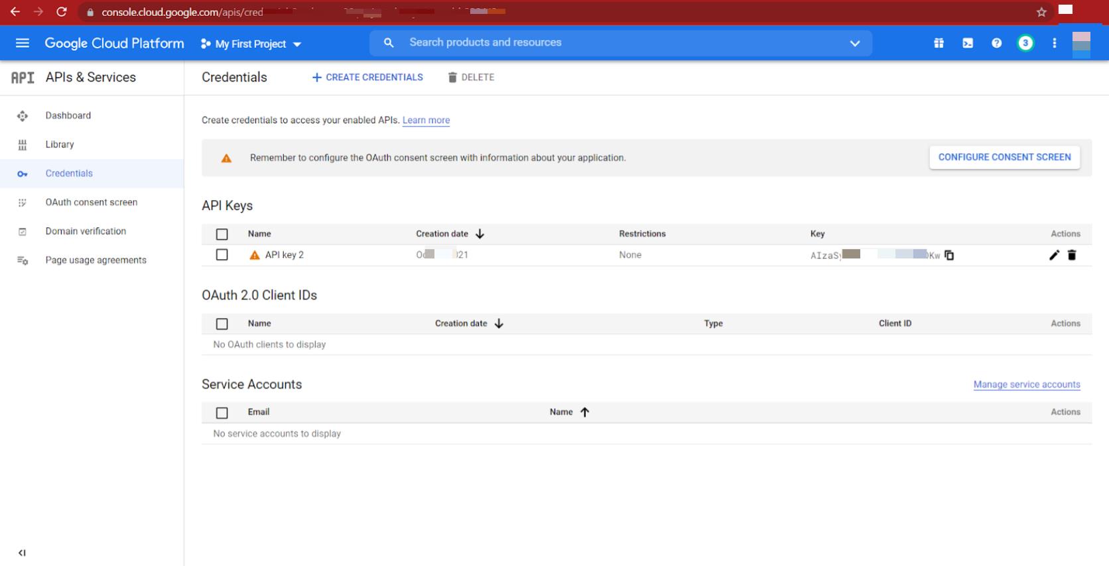
Task: Open OAuth consent screen sidebar item
Action: (x=92, y=202)
